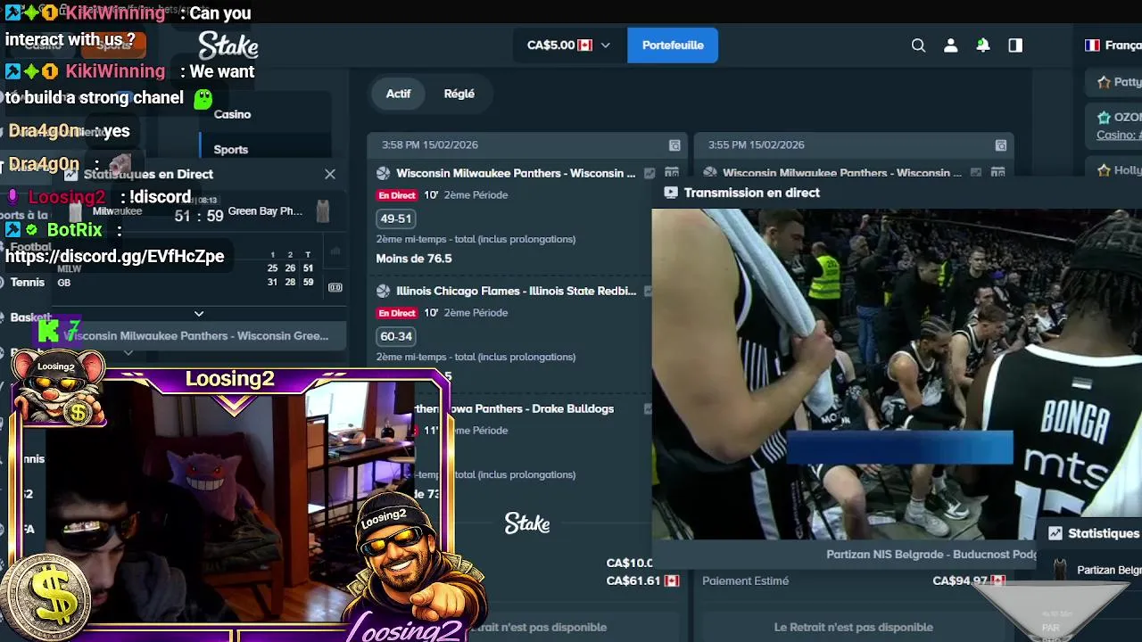Close the Statistiques en Direct panel
The image size is (1142, 642).
click(x=330, y=174)
